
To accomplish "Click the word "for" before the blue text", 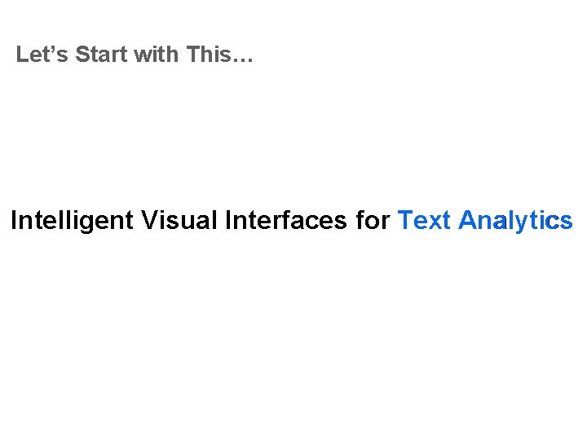I will [x=373, y=221].
